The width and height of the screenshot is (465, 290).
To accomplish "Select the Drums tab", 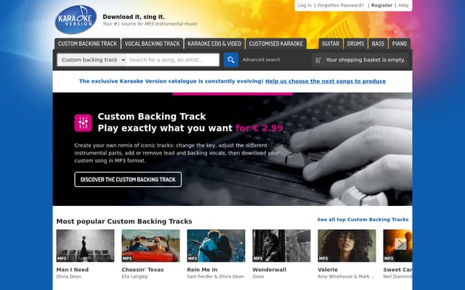I will pyautogui.click(x=355, y=43).
